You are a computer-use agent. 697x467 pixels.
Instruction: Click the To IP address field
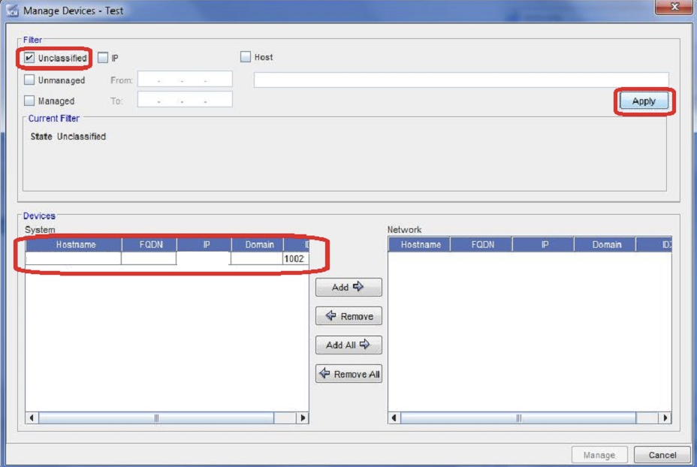[x=185, y=100]
